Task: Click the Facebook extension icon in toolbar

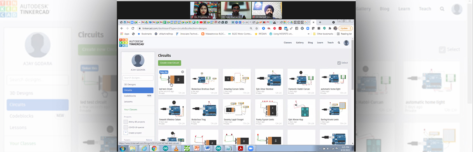Action: [297, 28]
